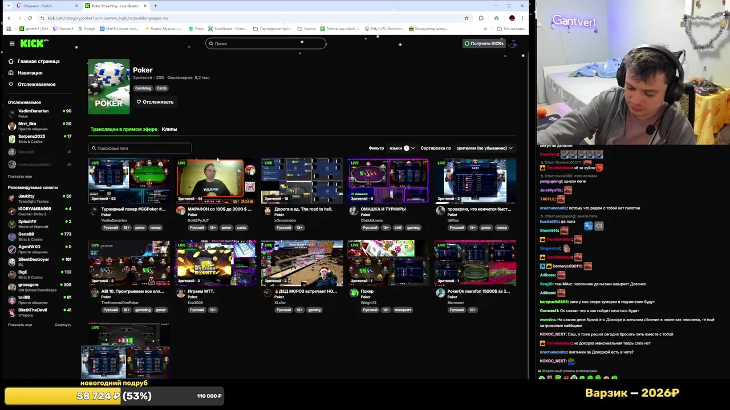Click the Отслеживаемое heart icon in sidebar
730x410 pixels.
tap(11, 84)
